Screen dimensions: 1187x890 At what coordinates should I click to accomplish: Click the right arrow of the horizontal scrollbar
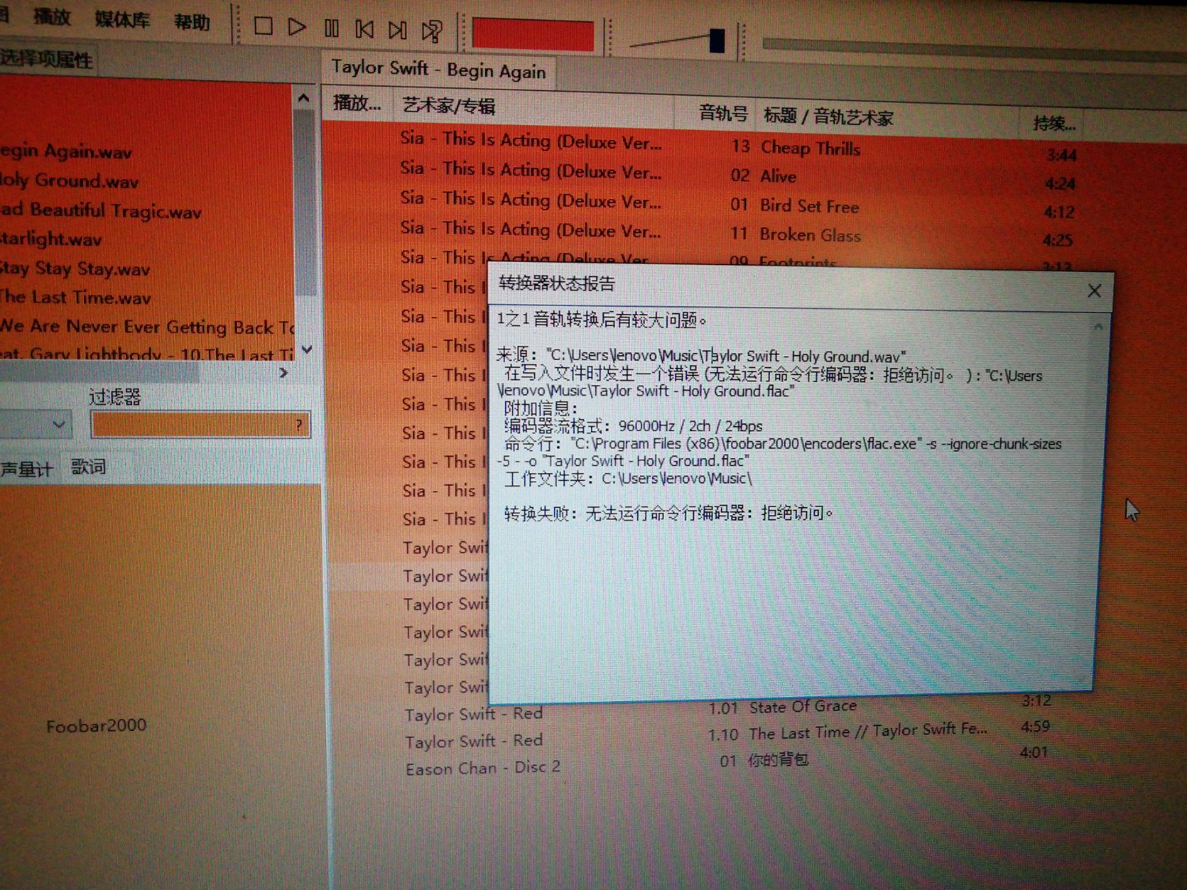pyautogui.click(x=284, y=373)
